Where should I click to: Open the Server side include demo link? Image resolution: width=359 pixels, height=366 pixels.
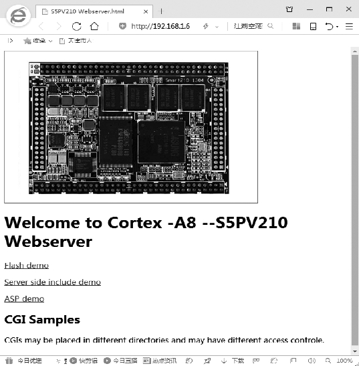tap(53, 282)
